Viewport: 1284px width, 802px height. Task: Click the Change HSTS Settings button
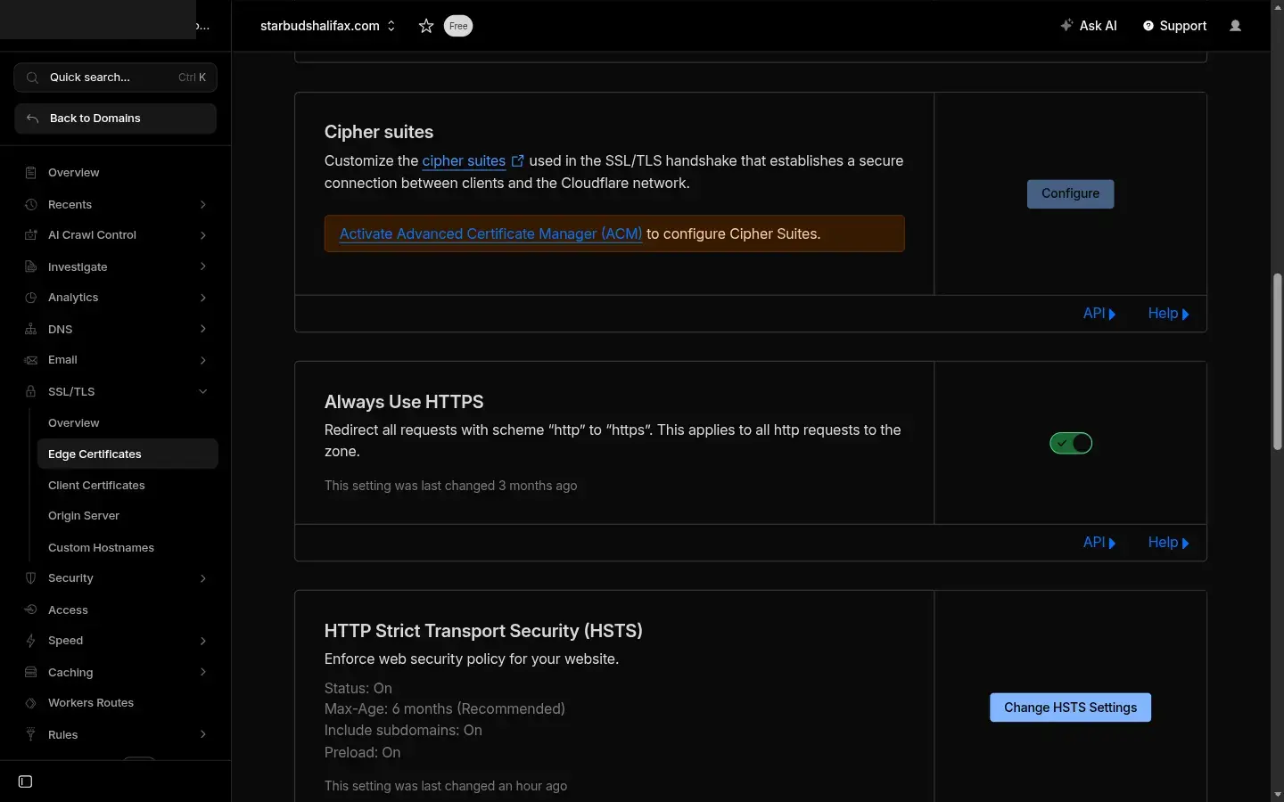1069,707
